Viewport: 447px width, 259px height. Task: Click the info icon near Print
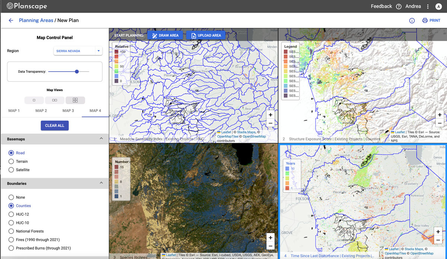412,20
